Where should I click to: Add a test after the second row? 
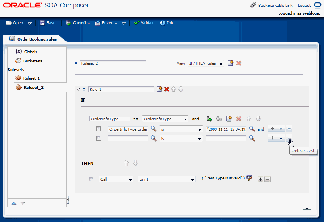[x=273, y=138]
